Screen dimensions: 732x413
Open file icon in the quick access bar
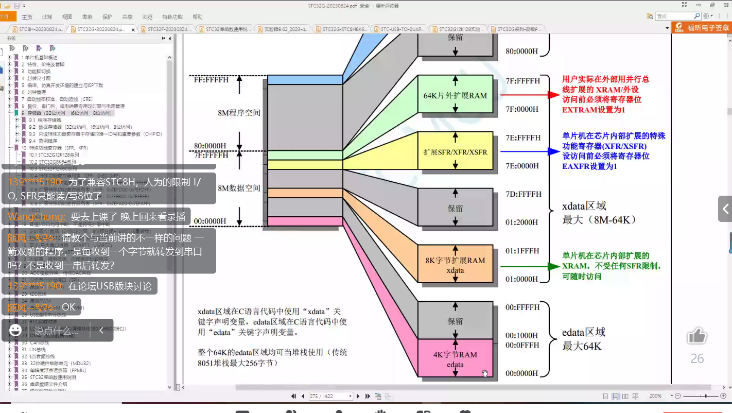click(8, 5)
